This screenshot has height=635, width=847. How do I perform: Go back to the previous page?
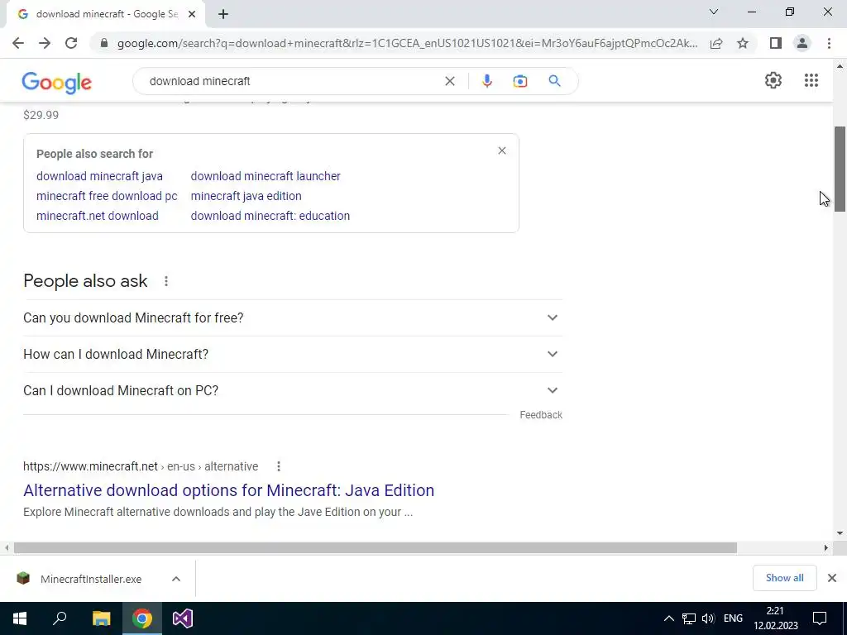[18, 43]
